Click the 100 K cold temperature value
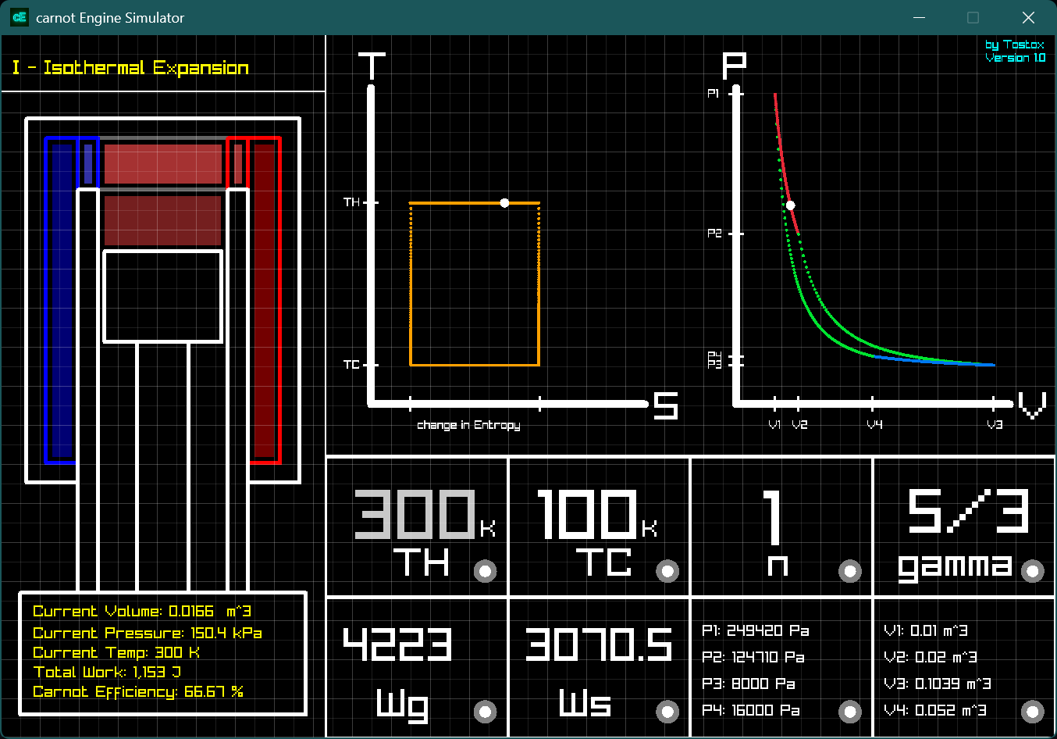Image resolution: width=1057 pixels, height=739 pixels. coord(586,514)
